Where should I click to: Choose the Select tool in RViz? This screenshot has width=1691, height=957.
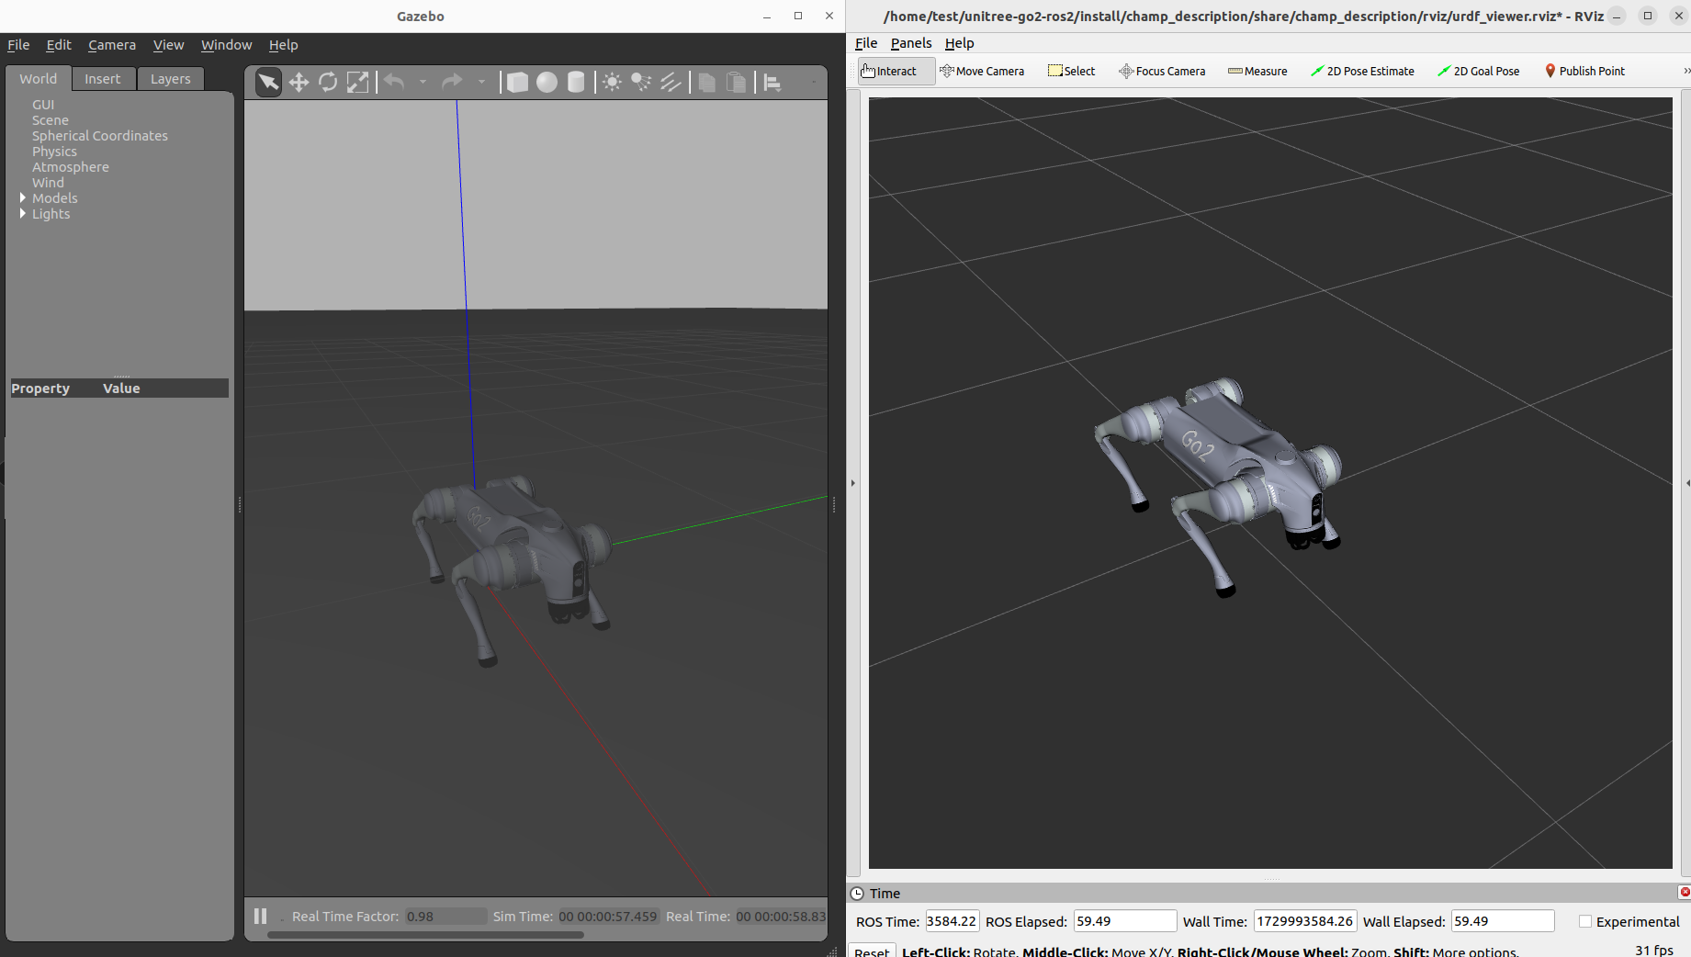pos(1072,71)
